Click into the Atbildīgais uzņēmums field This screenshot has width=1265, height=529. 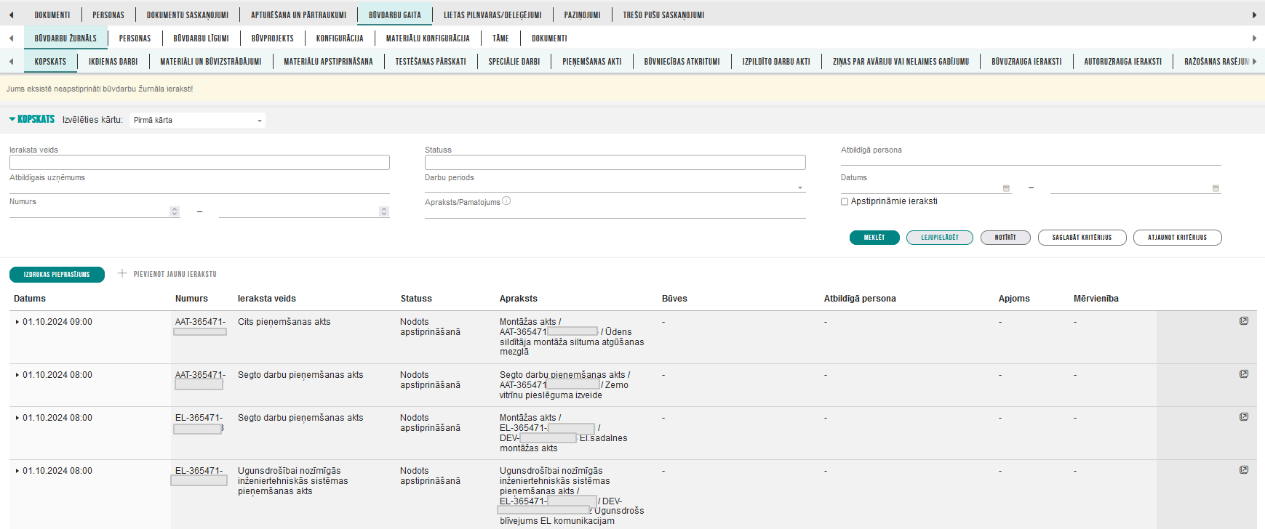[x=199, y=187]
